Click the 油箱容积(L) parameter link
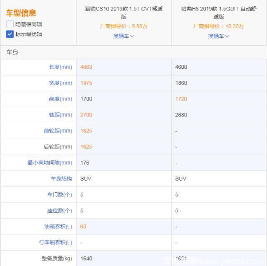Viewport: 267px width, 266px height. point(58,227)
